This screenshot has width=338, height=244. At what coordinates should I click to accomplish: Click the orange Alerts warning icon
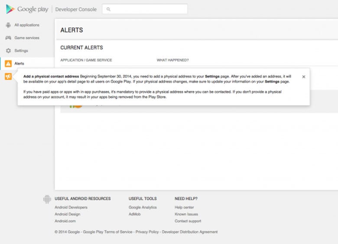click(x=8, y=64)
